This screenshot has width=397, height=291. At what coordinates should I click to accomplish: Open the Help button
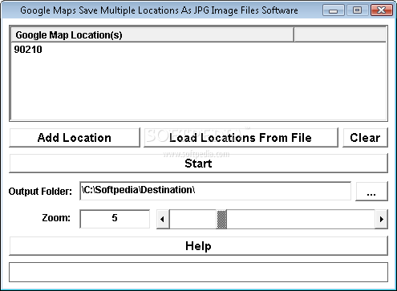(x=198, y=246)
